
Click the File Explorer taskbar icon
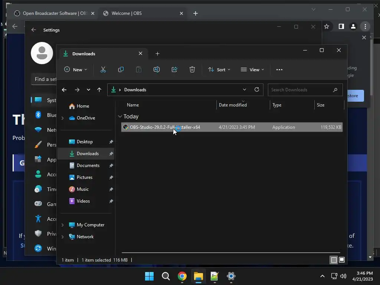tap(198, 276)
